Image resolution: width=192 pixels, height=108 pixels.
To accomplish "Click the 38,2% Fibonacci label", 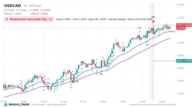I will (172, 31).
